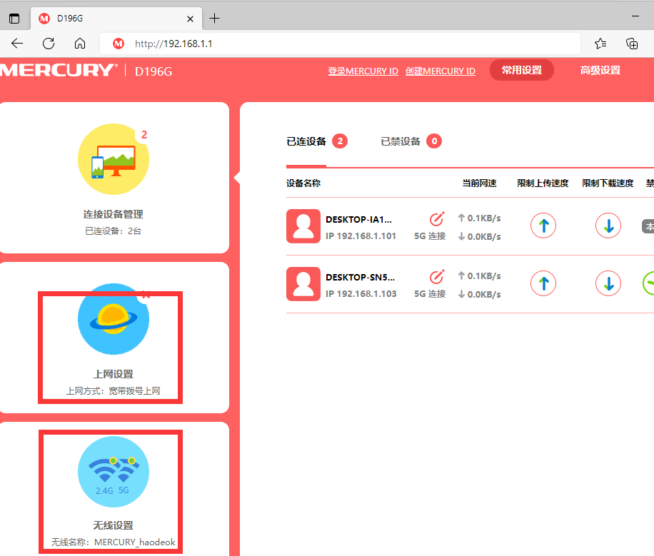Click the 当前网速 column header
This screenshot has height=556, width=654.
click(x=479, y=183)
